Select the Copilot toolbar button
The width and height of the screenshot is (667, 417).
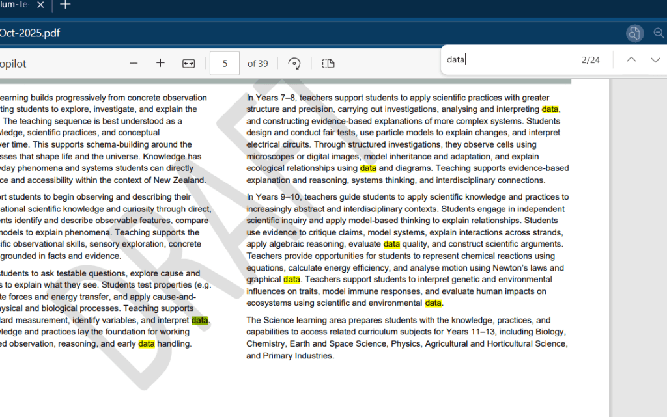coord(13,64)
